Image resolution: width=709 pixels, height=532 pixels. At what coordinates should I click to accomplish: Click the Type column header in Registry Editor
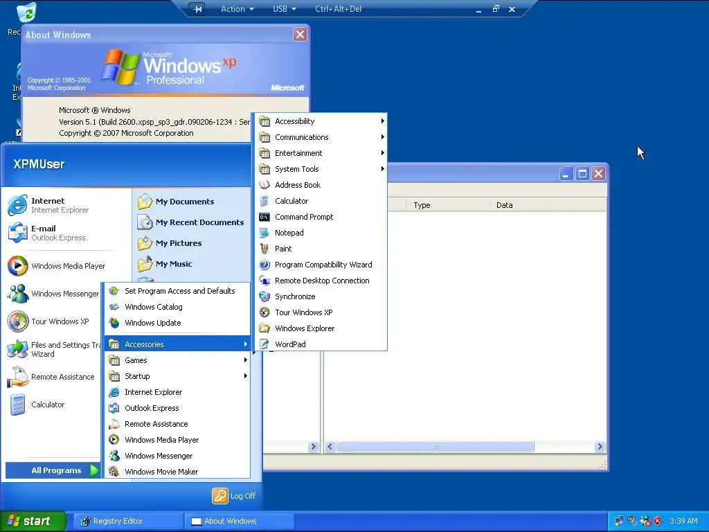[448, 205]
